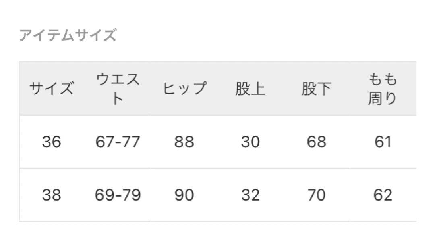Click thigh value 61
The image size is (435, 244).
(x=383, y=142)
